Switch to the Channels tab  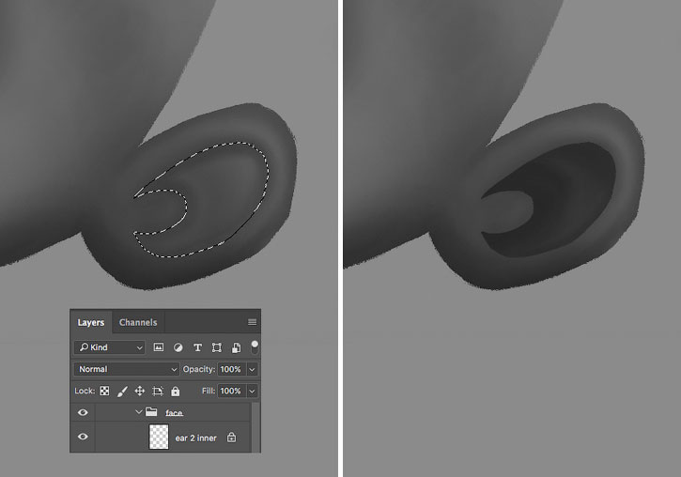point(138,322)
